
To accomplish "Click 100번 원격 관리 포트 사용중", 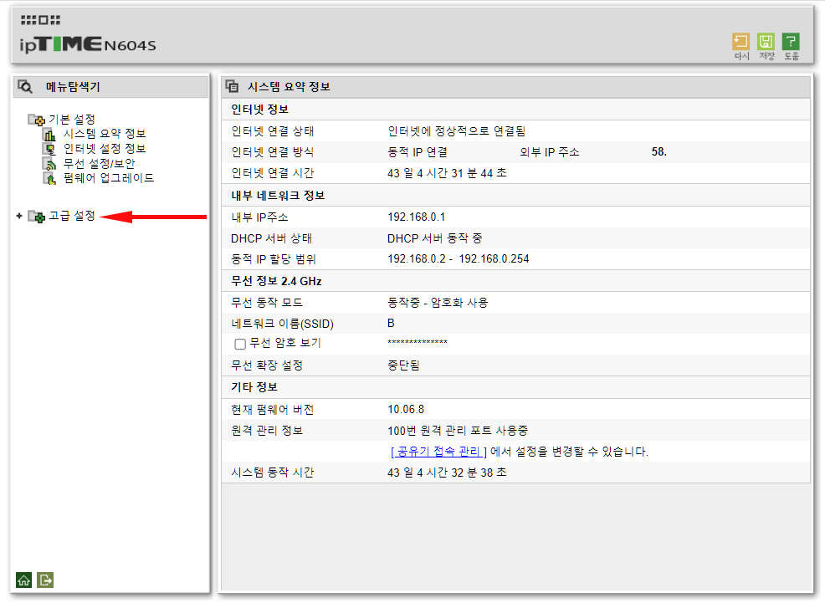I will [458, 431].
